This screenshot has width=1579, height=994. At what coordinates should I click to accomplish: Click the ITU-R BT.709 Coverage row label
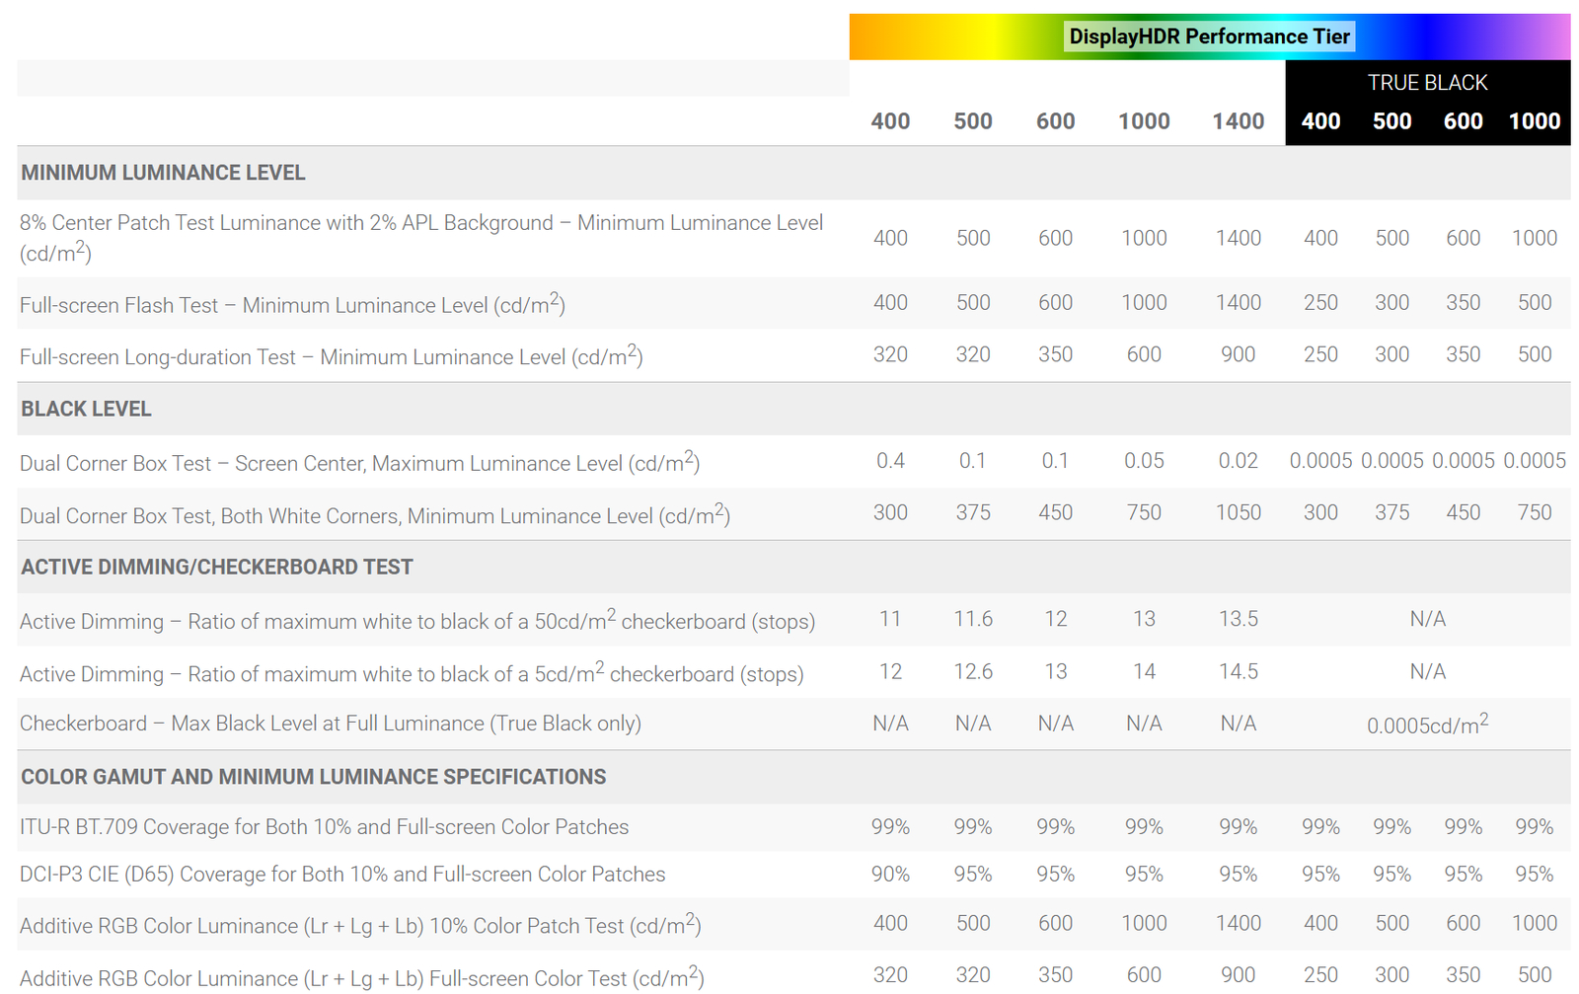[x=324, y=827]
